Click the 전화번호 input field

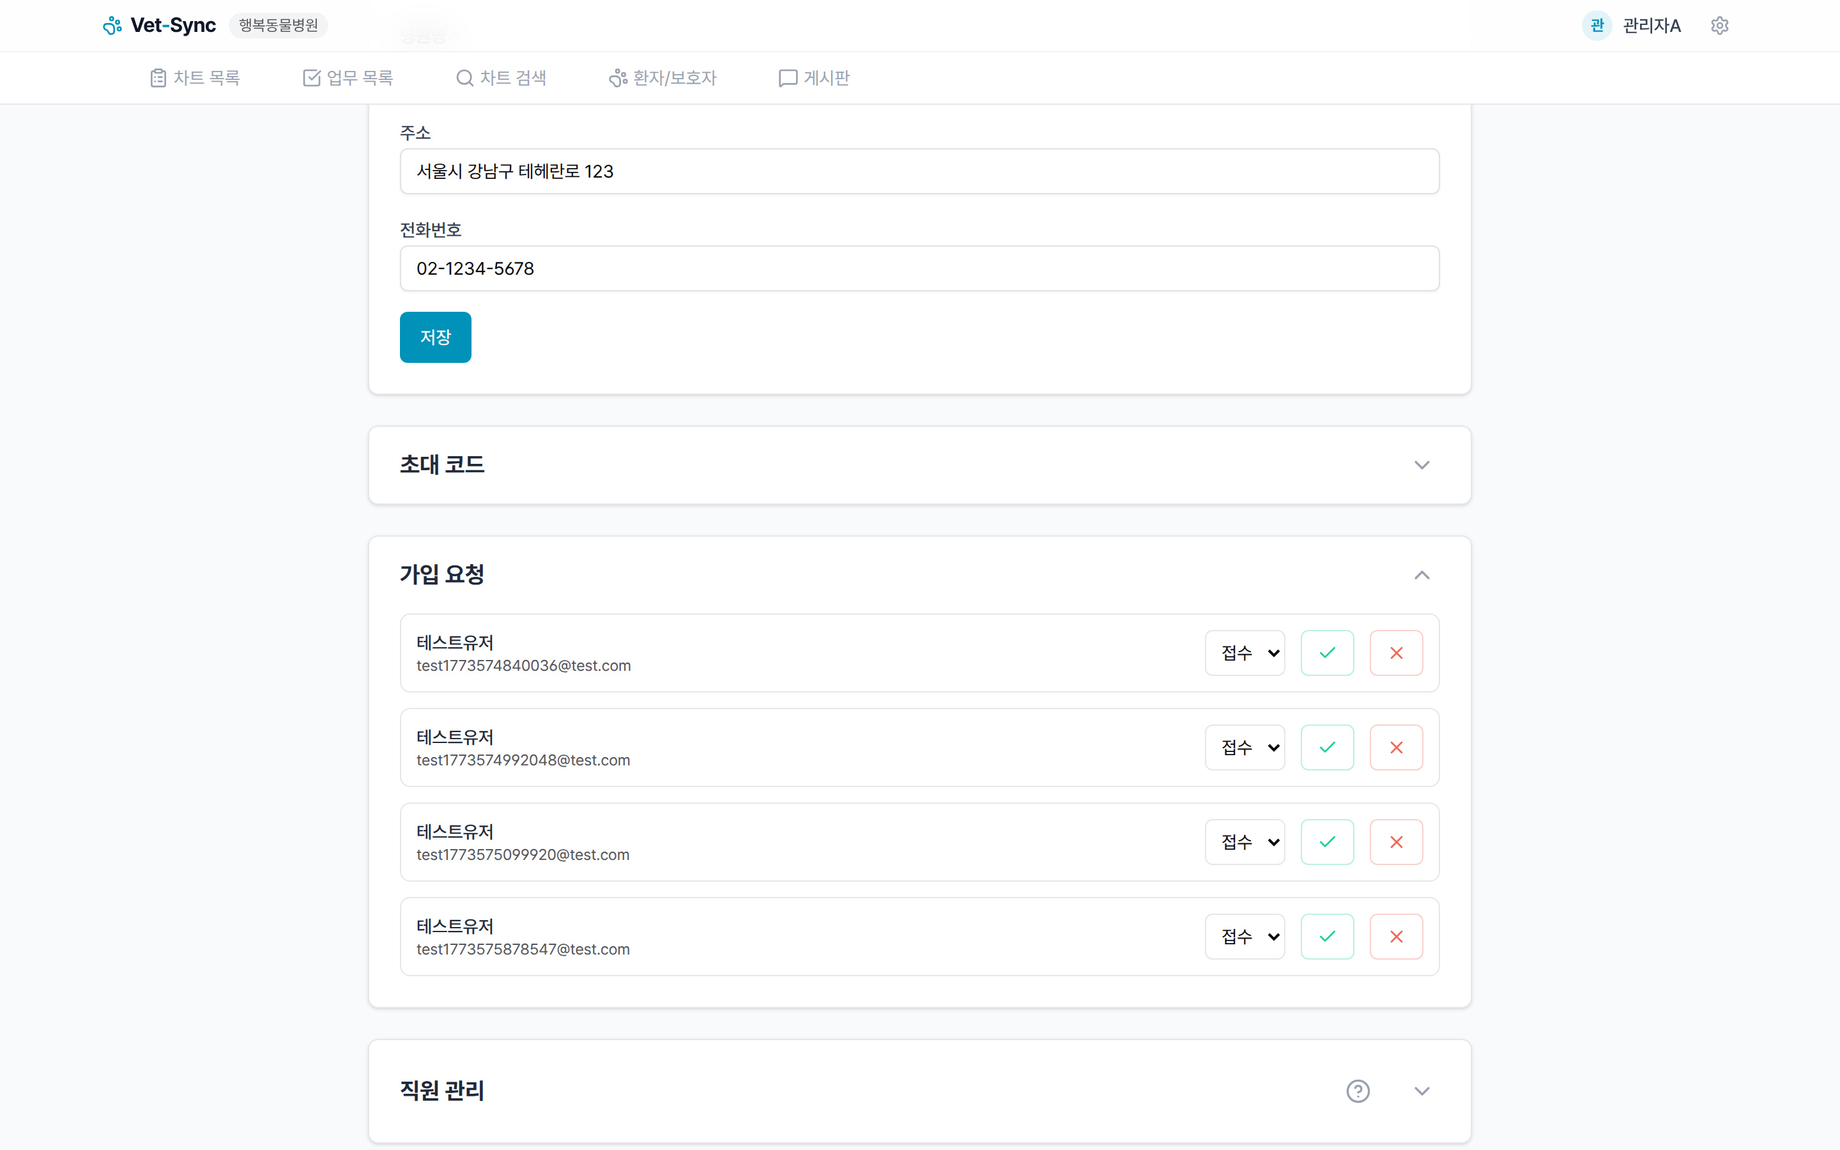tap(919, 268)
